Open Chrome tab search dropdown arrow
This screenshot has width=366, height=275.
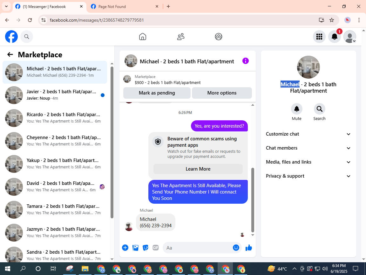tap(6, 7)
